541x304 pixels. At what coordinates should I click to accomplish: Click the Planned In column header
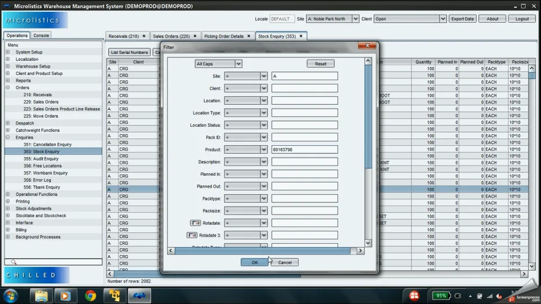447,62
